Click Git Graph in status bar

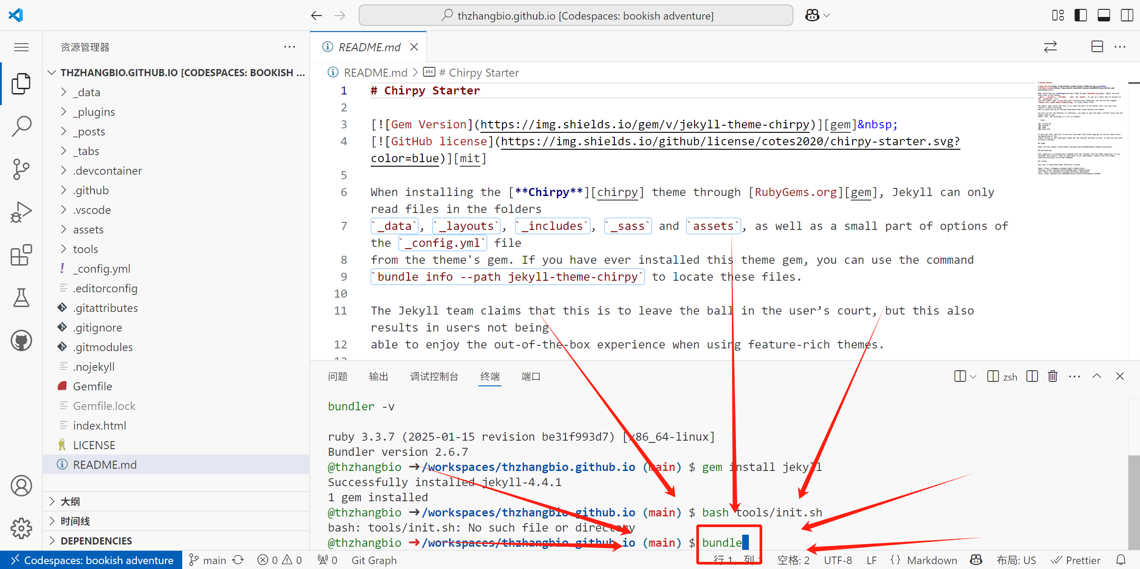point(374,560)
